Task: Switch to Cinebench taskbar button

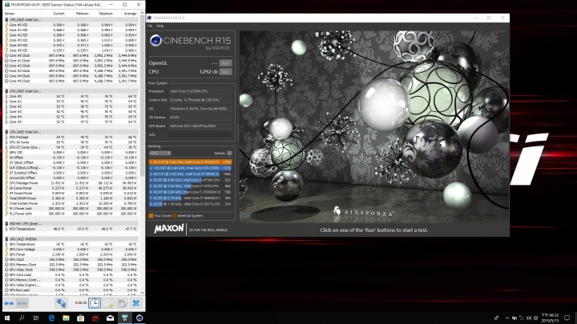Action: click(x=139, y=318)
